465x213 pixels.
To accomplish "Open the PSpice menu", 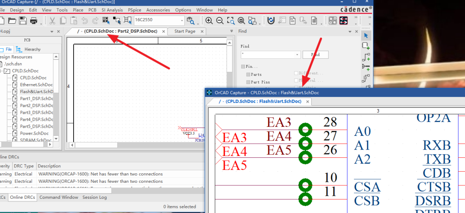I will tap(134, 10).
